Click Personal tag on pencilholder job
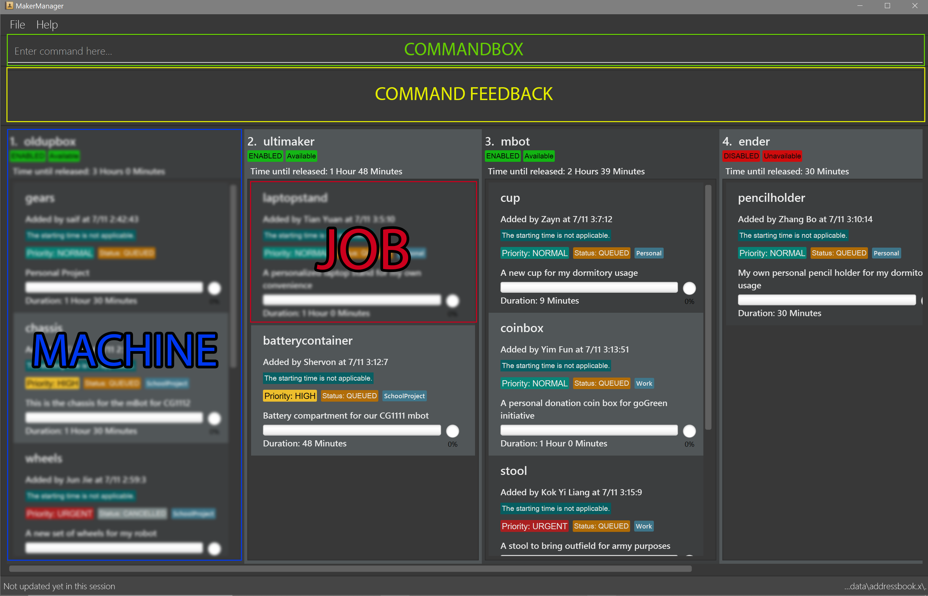Image resolution: width=928 pixels, height=596 pixels. coord(886,253)
